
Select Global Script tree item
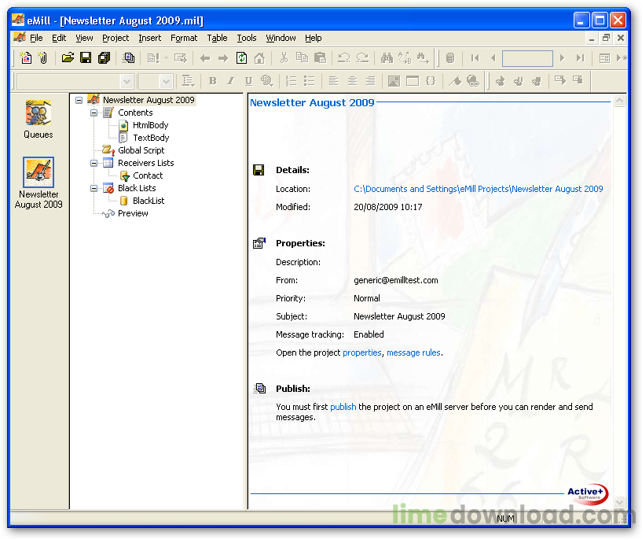pyautogui.click(x=141, y=150)
